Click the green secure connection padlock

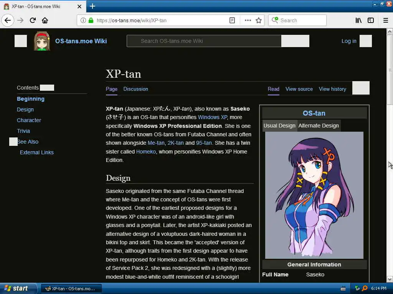[x=91, y=20]
